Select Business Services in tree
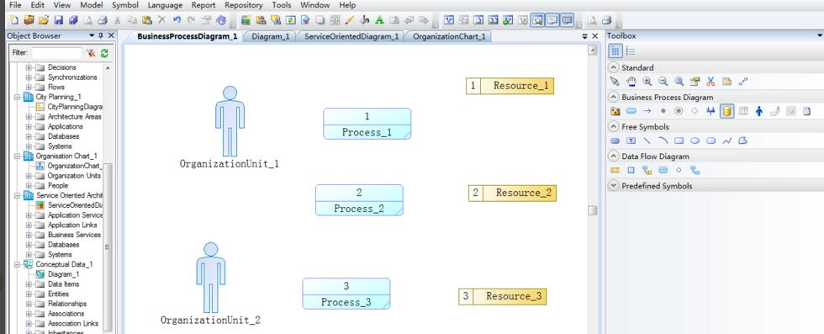The height and width of the screenshot is (334, 824). coord(74,235)
